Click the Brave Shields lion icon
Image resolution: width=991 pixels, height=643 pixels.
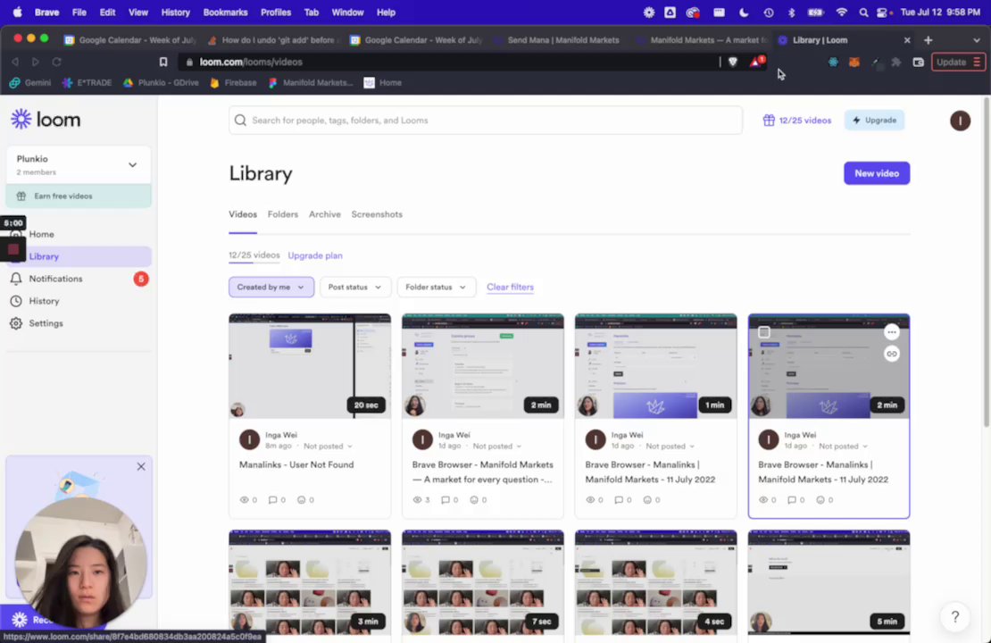click(x=732, y=62)
